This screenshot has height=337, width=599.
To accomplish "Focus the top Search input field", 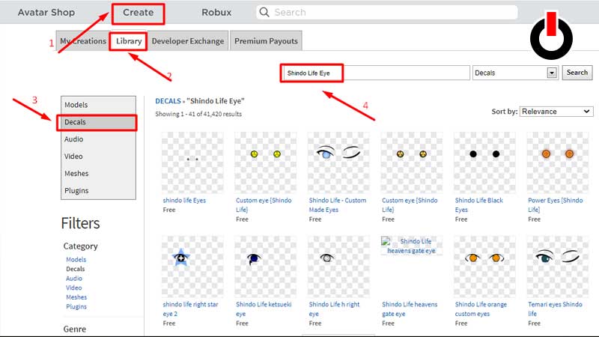I will pos(386,12).
